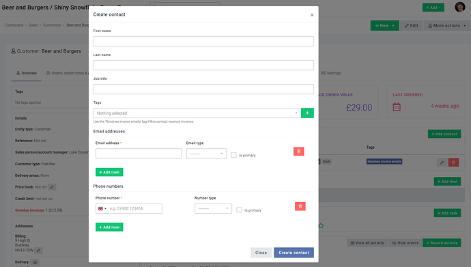Switch to the Overview tab
This screenshot has height=267, width=471.
[x=27, y=73]
